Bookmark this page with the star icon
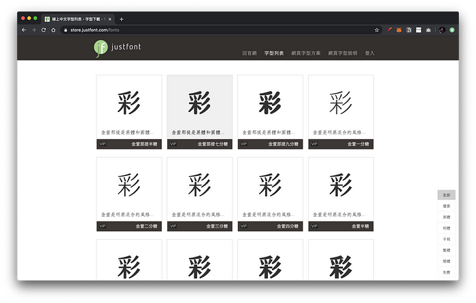The width and height of the screenshot is (476, 303). (x=377, y=30)
